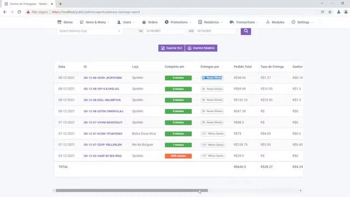
Task: Click the Loja column header
Action: pyautogui.click(x=135, y=67)
